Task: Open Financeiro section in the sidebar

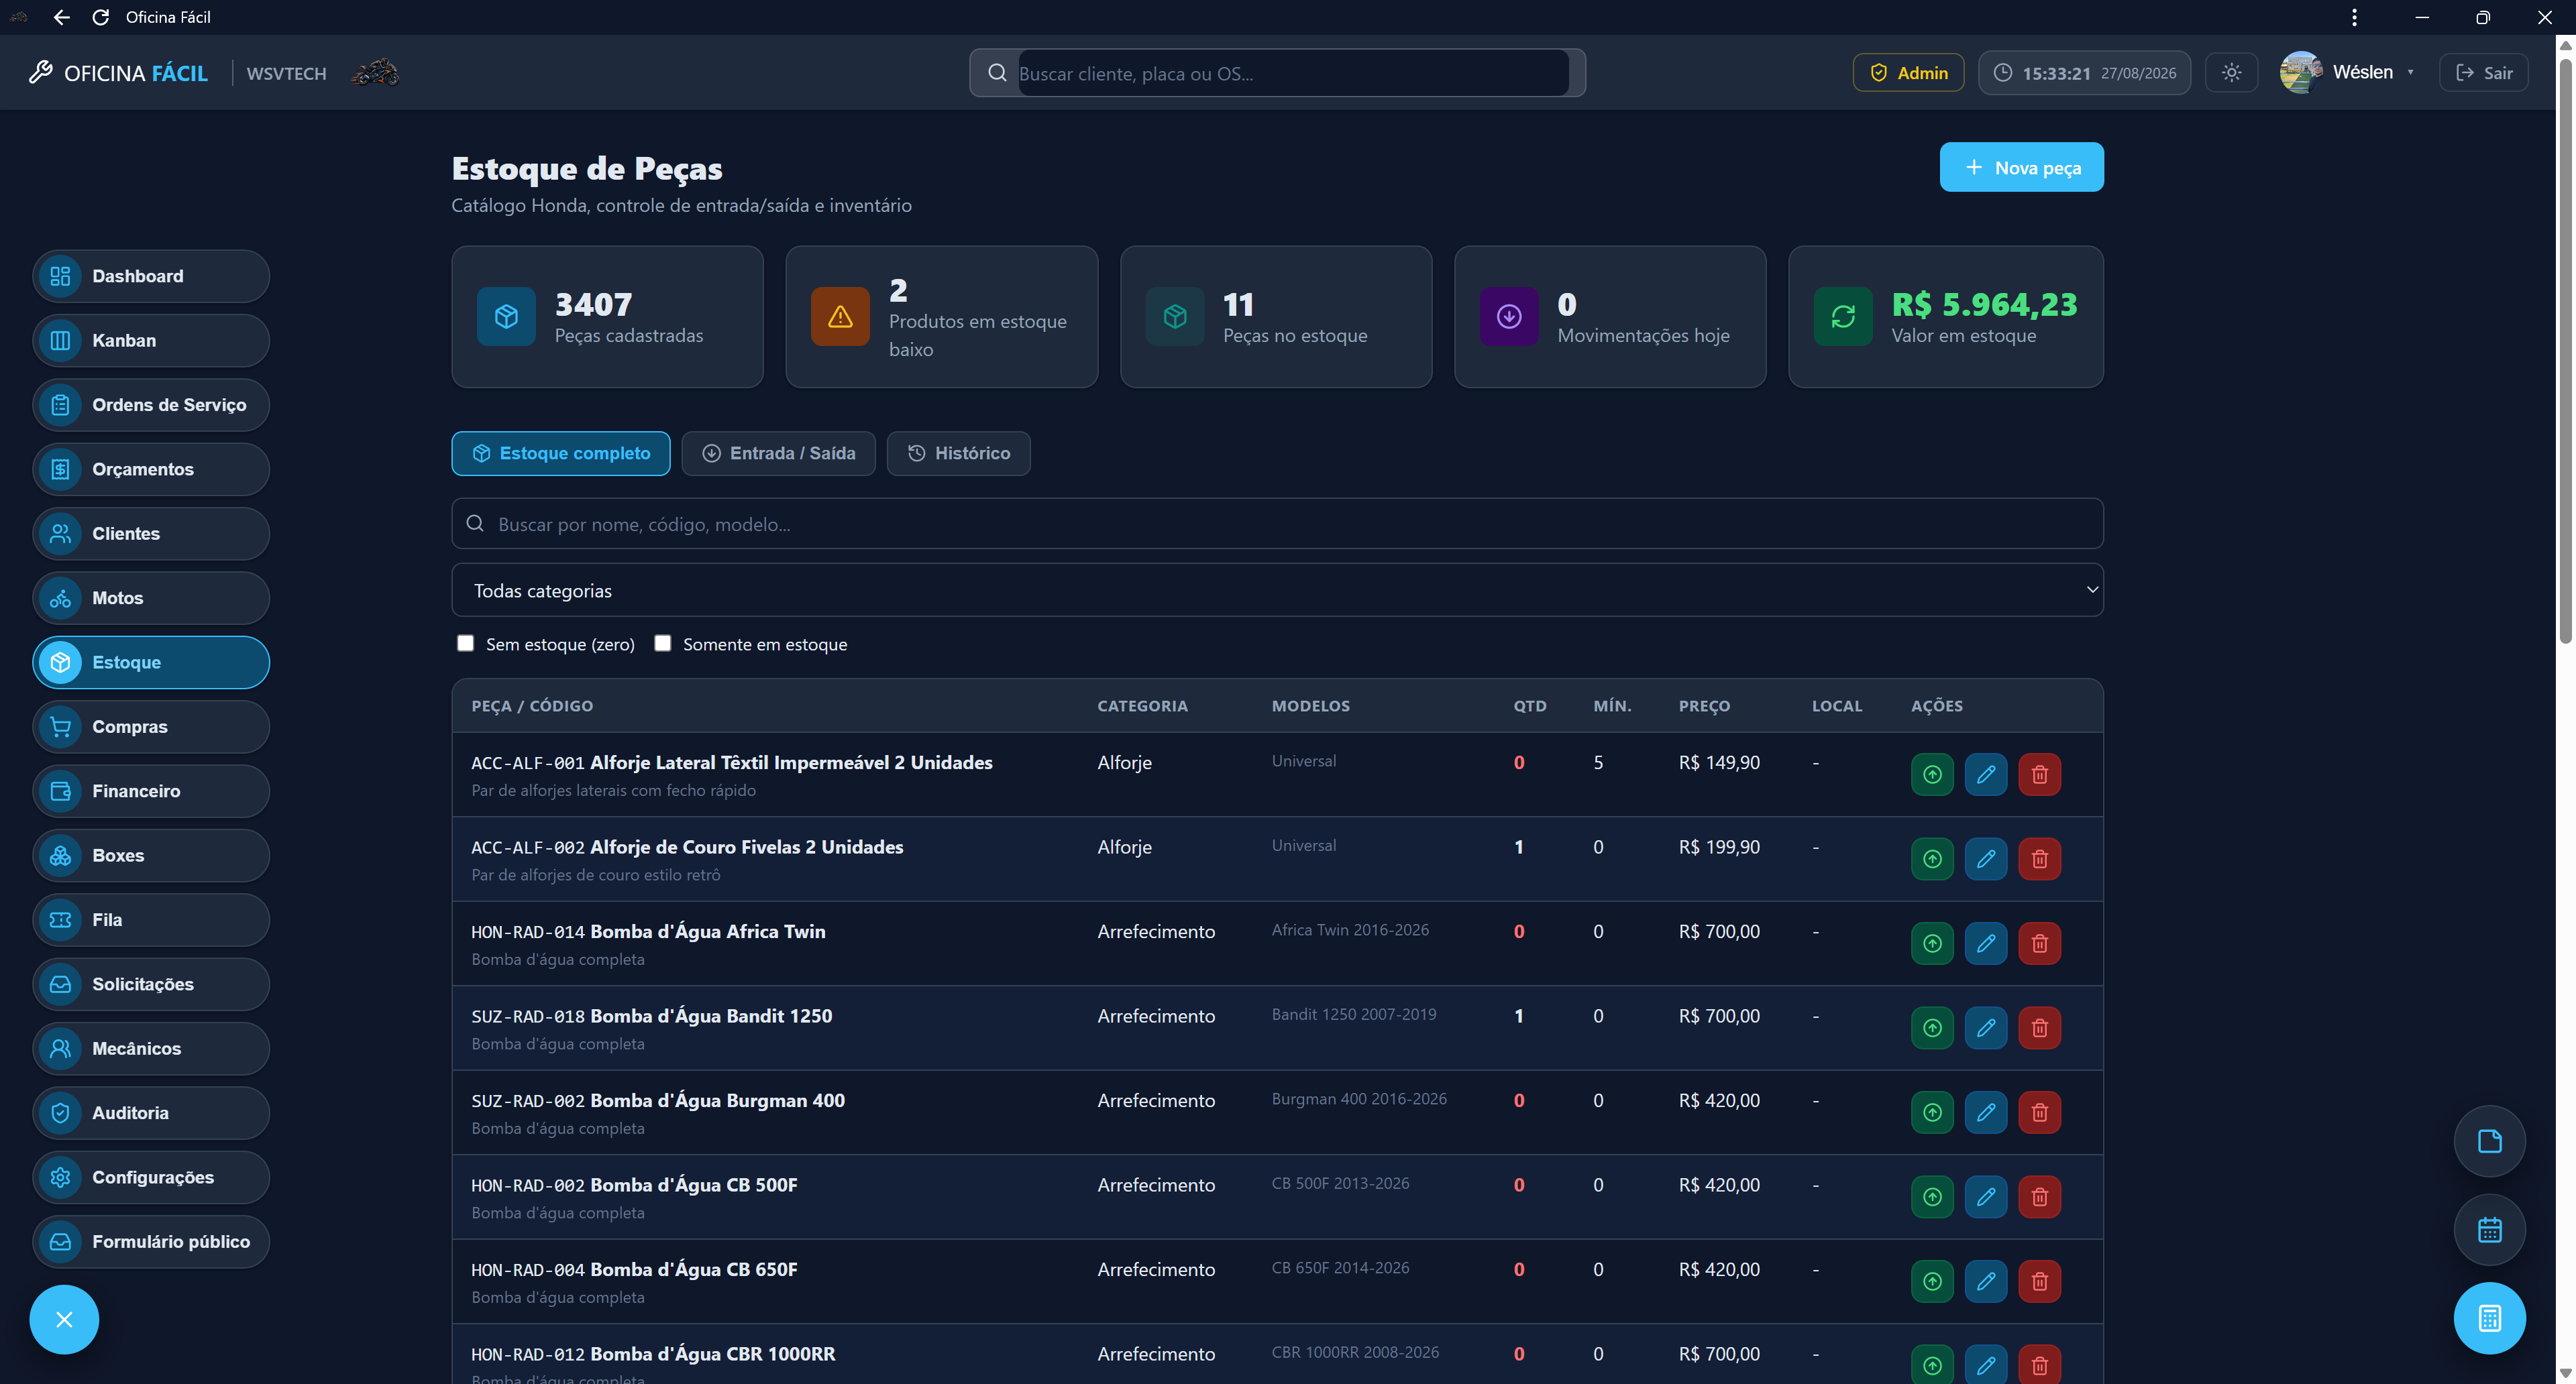Action: click(x=151, y=791)
